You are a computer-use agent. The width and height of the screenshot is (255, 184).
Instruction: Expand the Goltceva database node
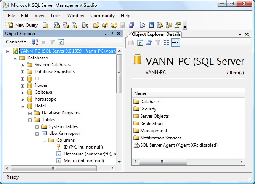tap(22, 93)
